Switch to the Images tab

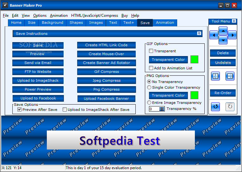click(96, 22)
